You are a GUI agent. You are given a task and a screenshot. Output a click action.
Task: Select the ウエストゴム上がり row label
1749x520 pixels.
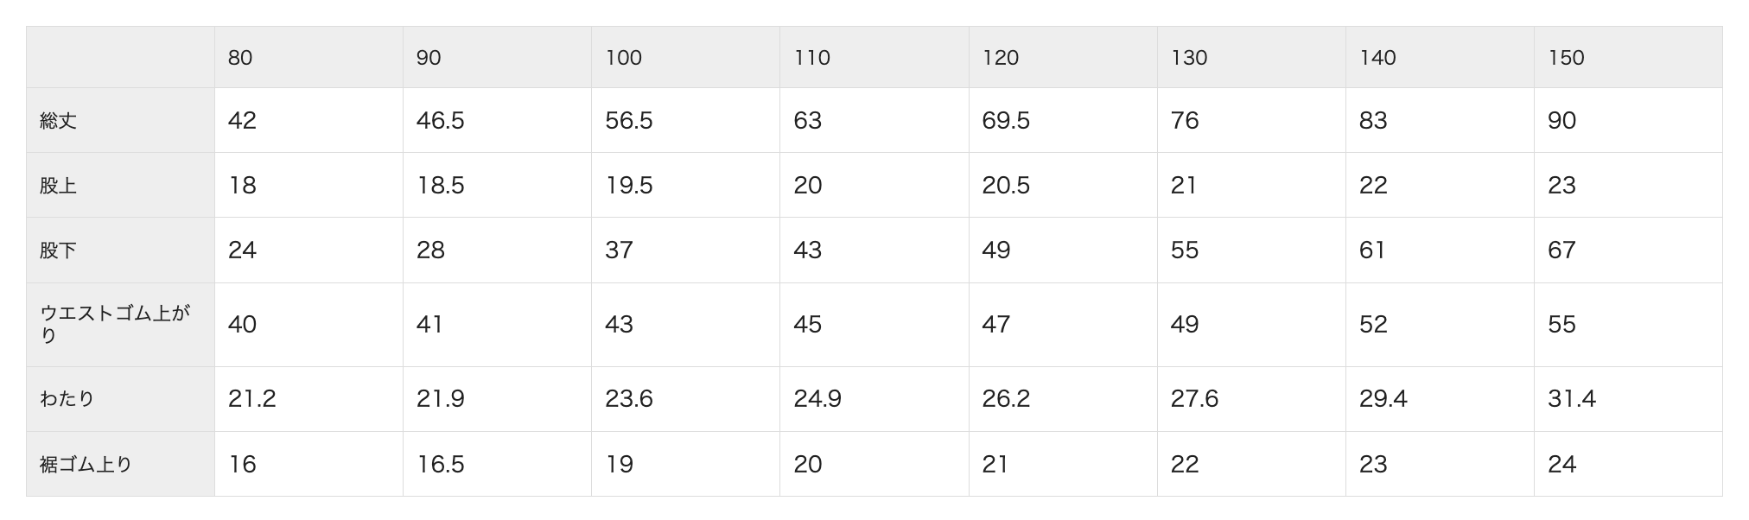(x=115, y=324)
